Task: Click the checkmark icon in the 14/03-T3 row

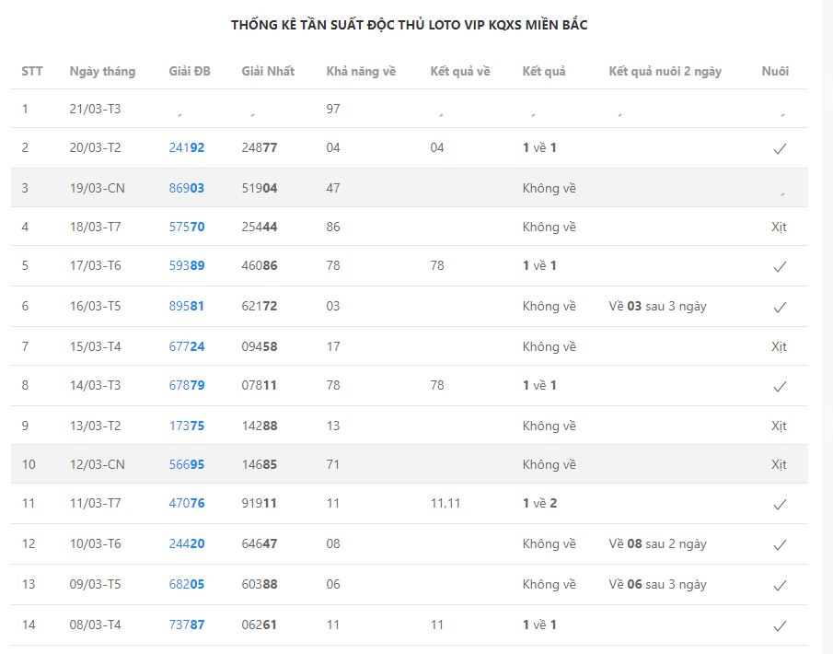Action: [x=780, y=386]
